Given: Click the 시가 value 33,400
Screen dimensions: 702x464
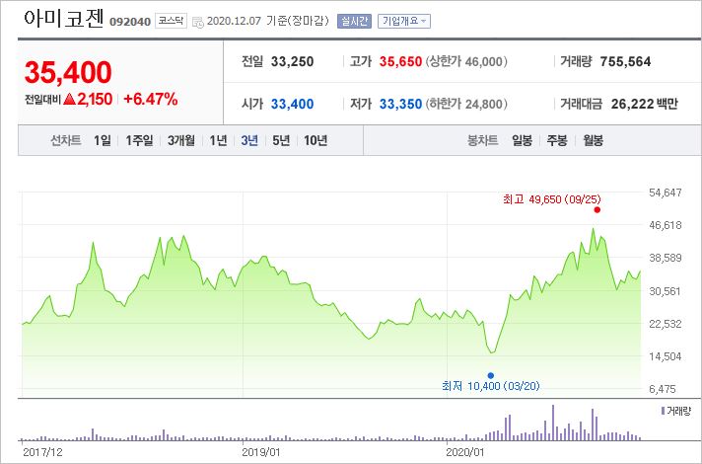Looking at the screenshot, I should pos(292,104).
